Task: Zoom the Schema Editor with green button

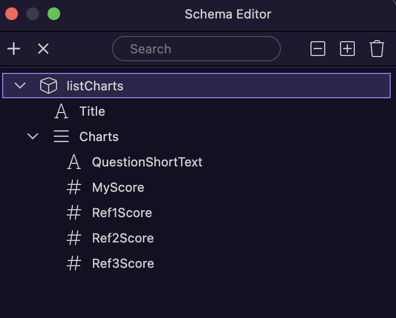Action: tap(54, 14)
